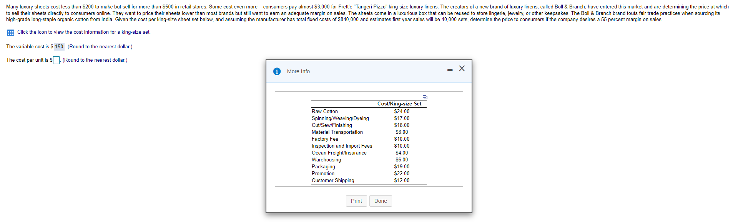Click the Promotion row label
The height and width of the screenshot is (222, 738).
(x=323, y=174)
